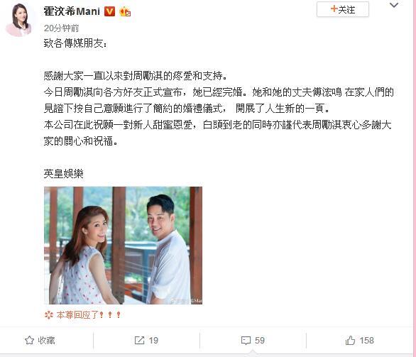Expand the post options chevron

[394, 5]
